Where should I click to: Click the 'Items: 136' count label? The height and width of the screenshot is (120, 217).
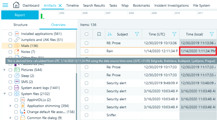click(x=88, y=25)
